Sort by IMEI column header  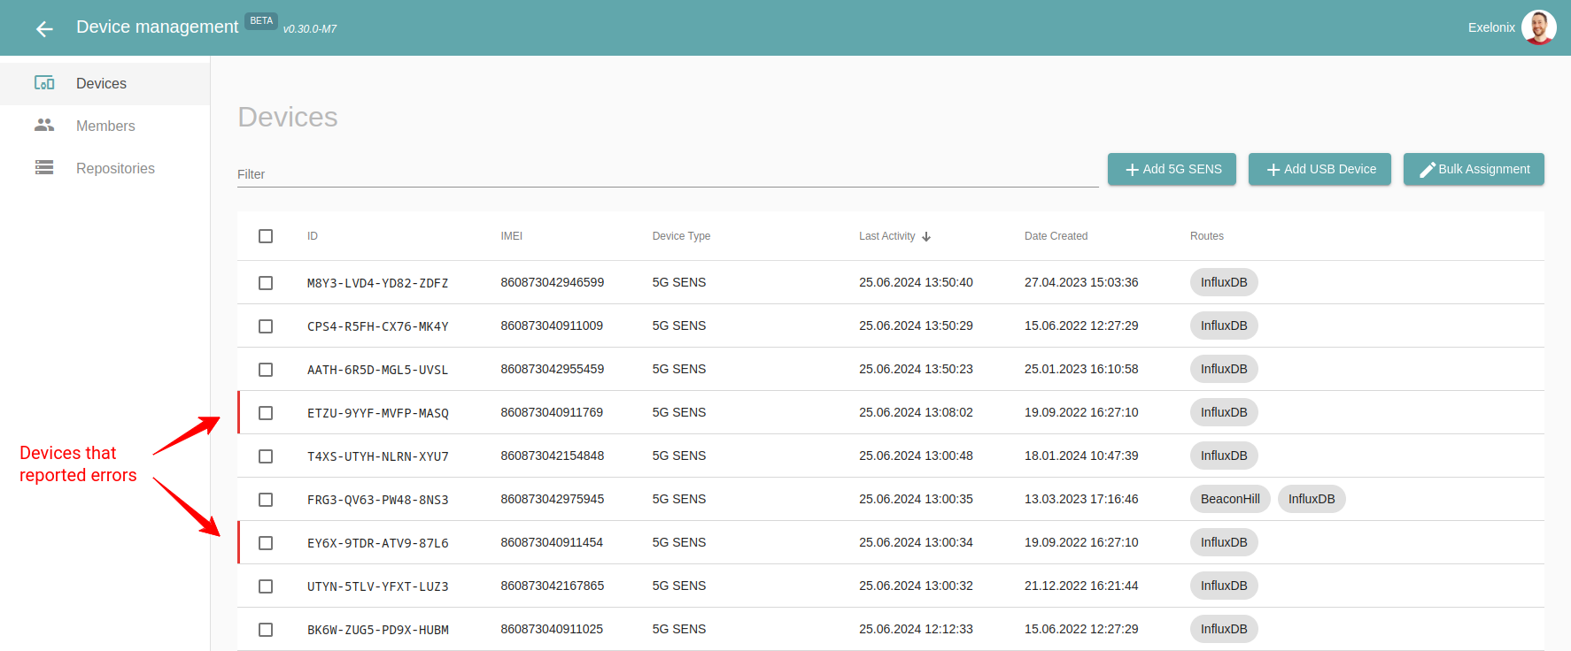(512, 236)
